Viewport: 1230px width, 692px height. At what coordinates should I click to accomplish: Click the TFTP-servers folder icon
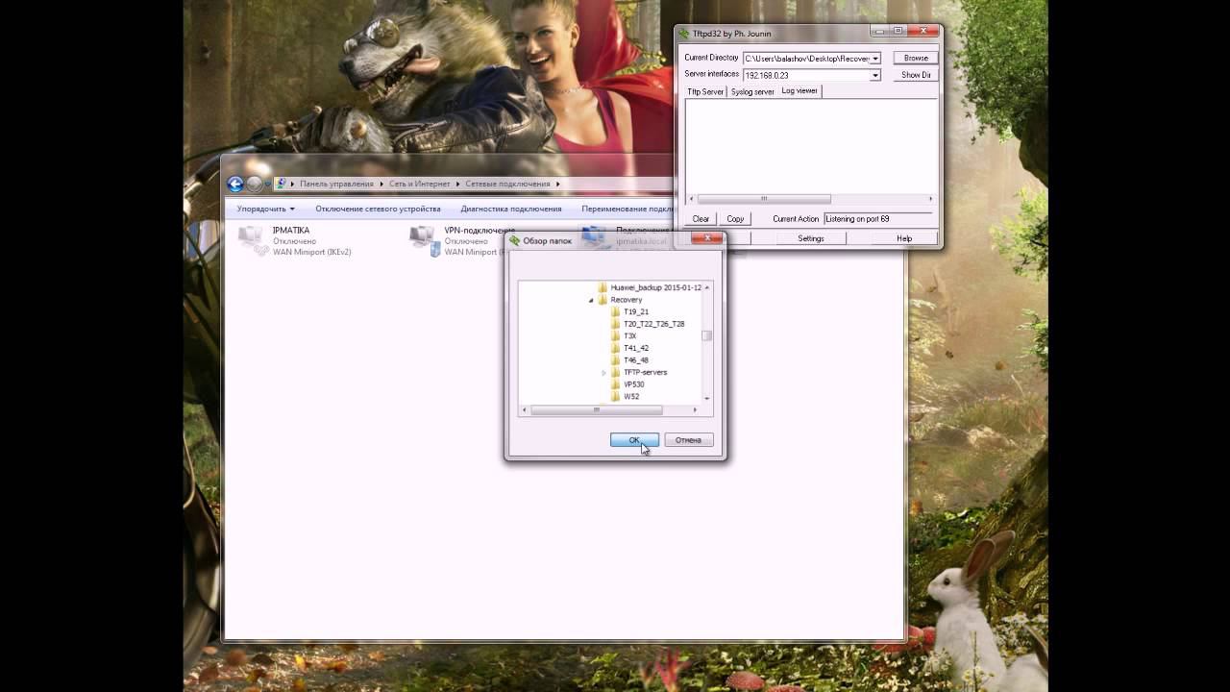tap(616, 372)
